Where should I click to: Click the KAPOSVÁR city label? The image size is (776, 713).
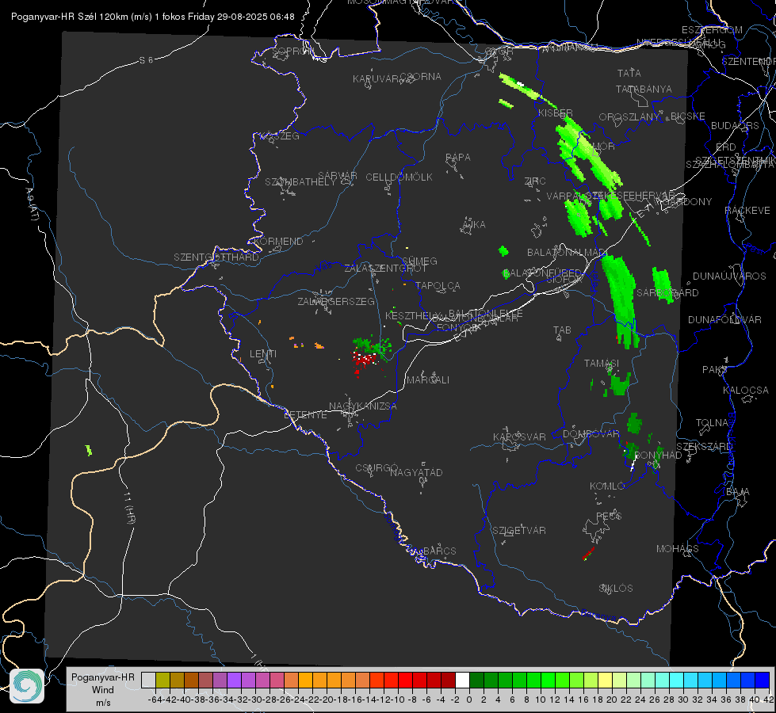coord(520,437)
